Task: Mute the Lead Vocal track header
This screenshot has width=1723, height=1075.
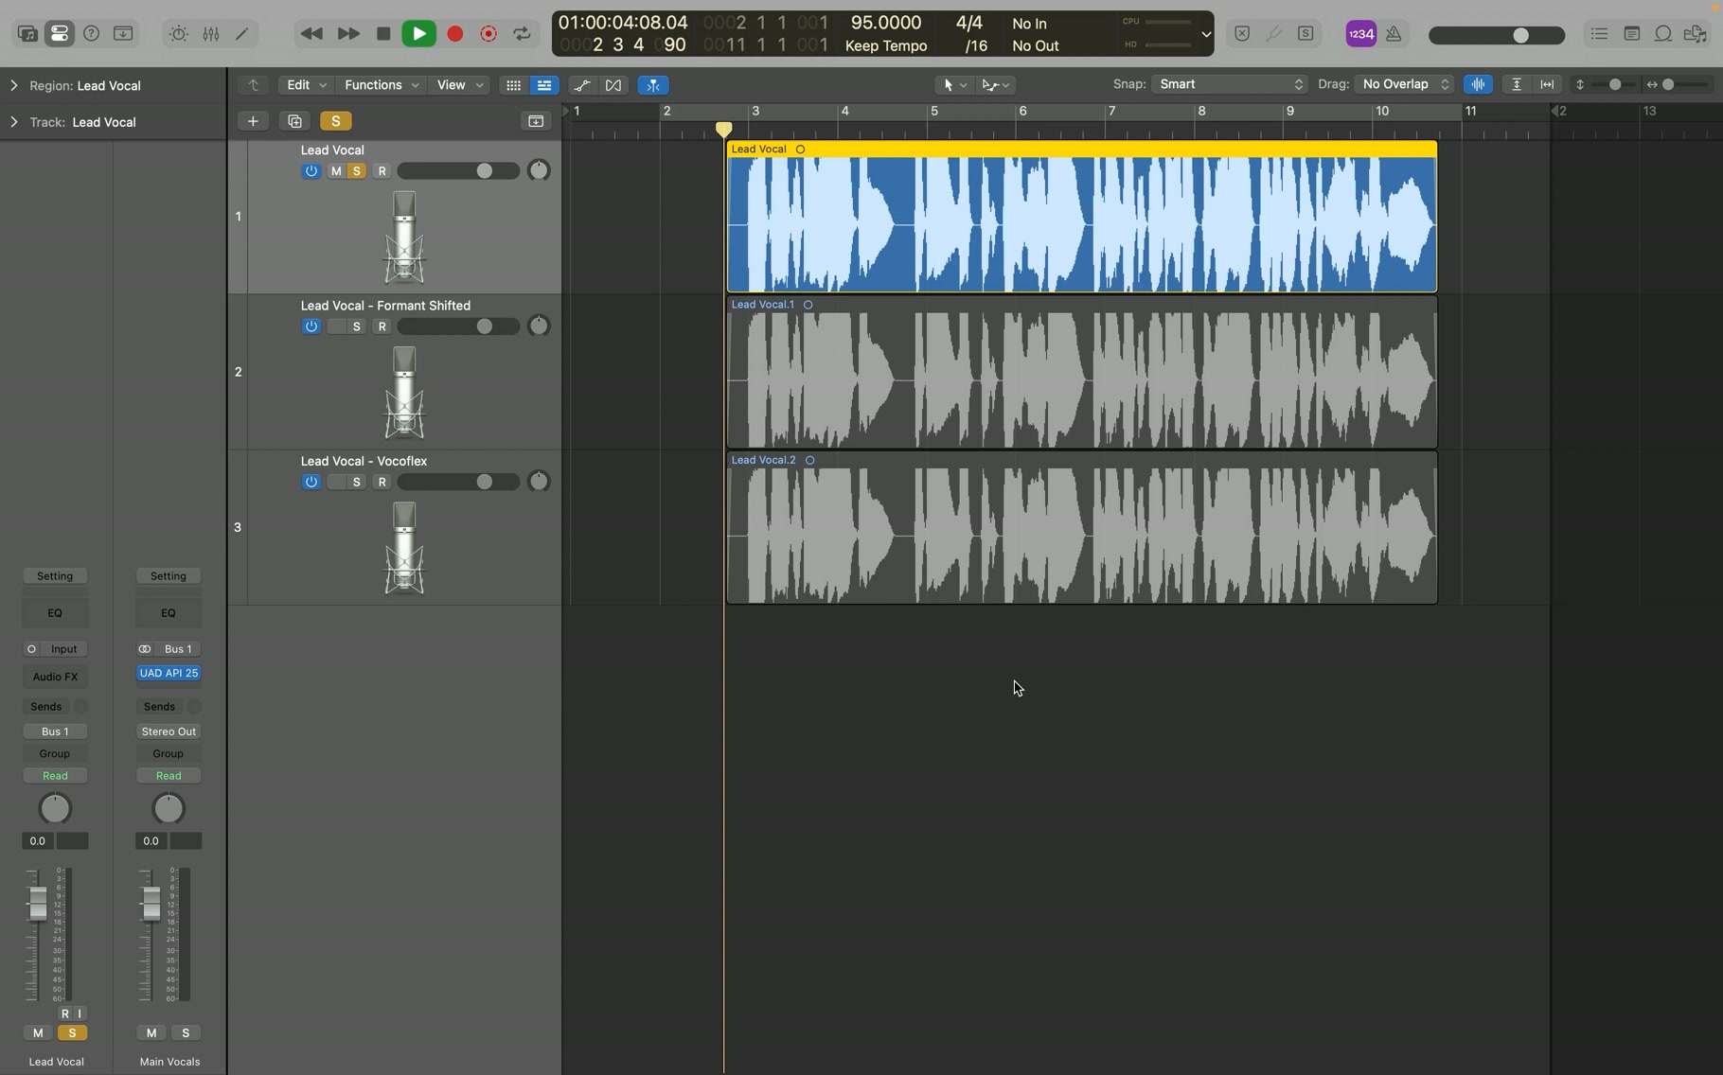Action: (336, 171)
